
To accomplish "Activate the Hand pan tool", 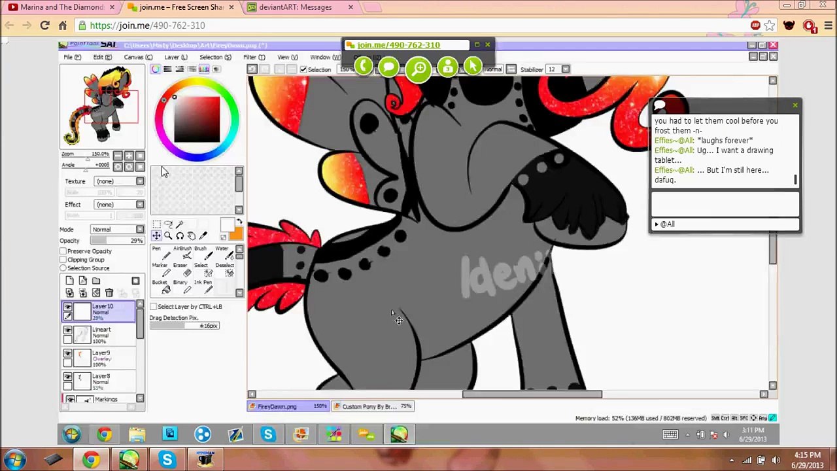I will click(x=192, y=236).
